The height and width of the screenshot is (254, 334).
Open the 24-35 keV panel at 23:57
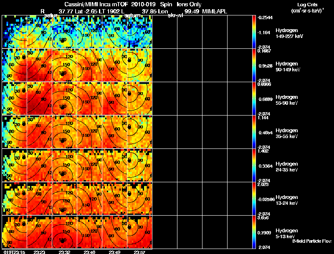139,165
